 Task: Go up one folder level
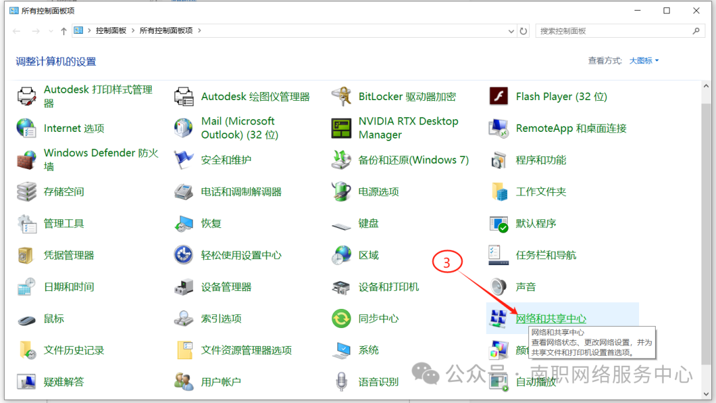(64, 31)
